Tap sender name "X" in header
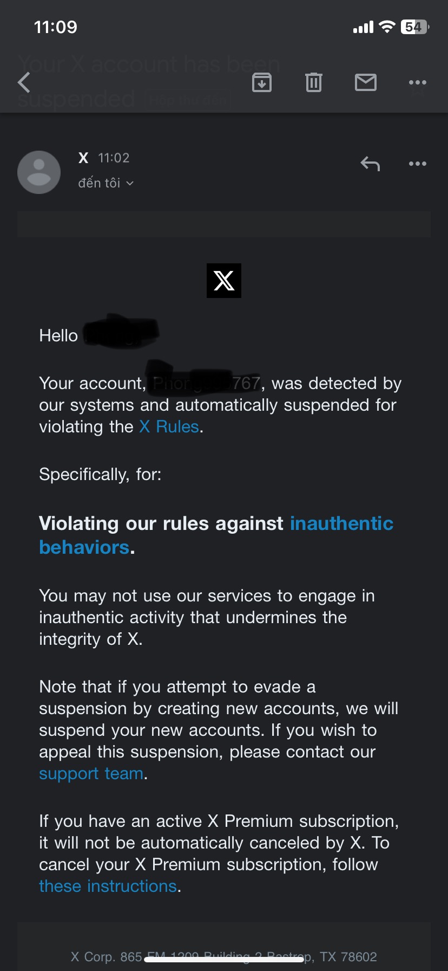Viewport: 448px width, 971px height. 83,158
